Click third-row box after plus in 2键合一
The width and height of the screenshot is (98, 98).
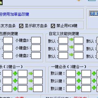23,88
